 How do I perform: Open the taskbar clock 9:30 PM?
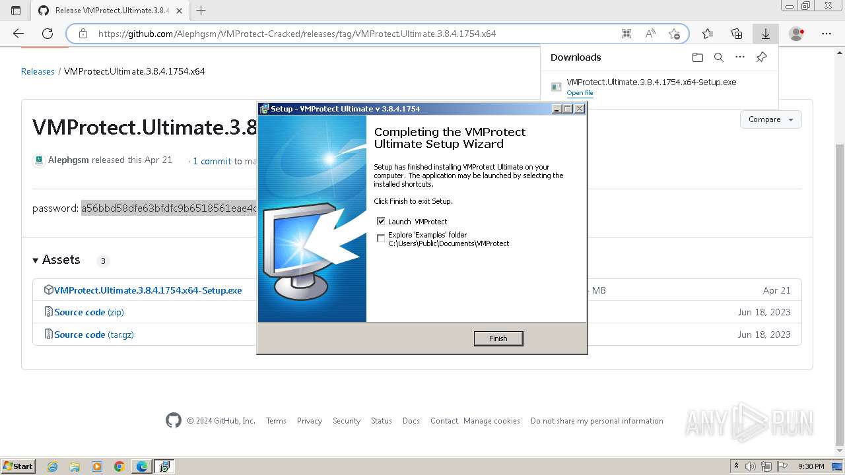(x=811, y=466)
